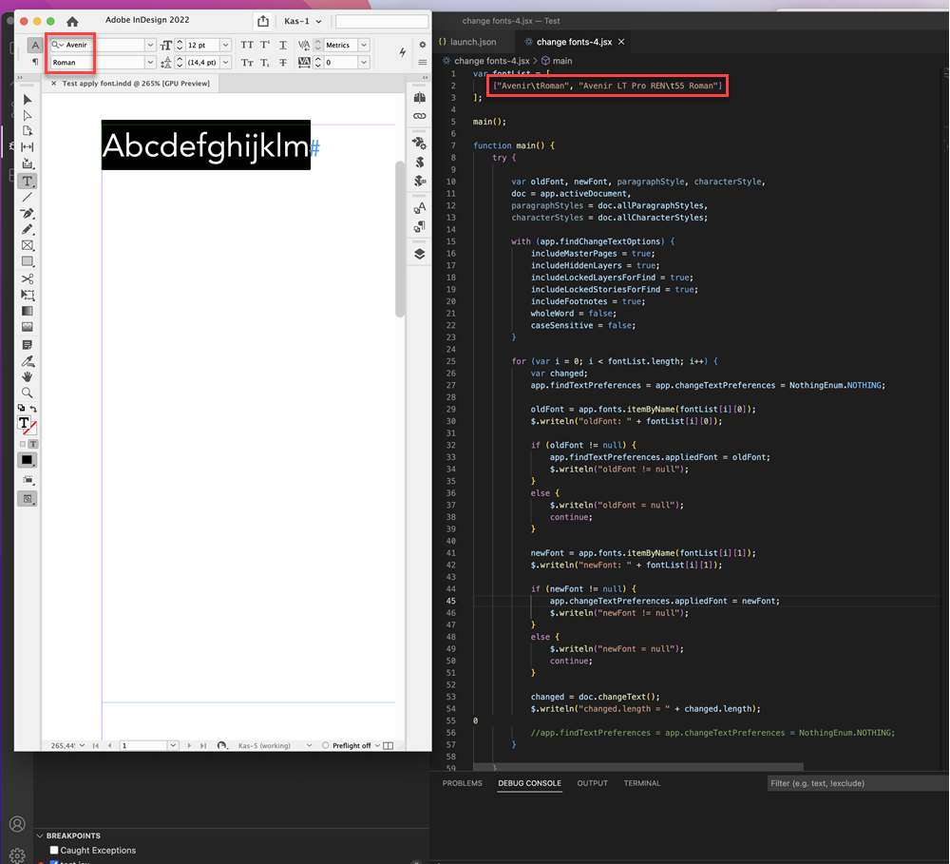Select the Line tool

pos(28,197)
